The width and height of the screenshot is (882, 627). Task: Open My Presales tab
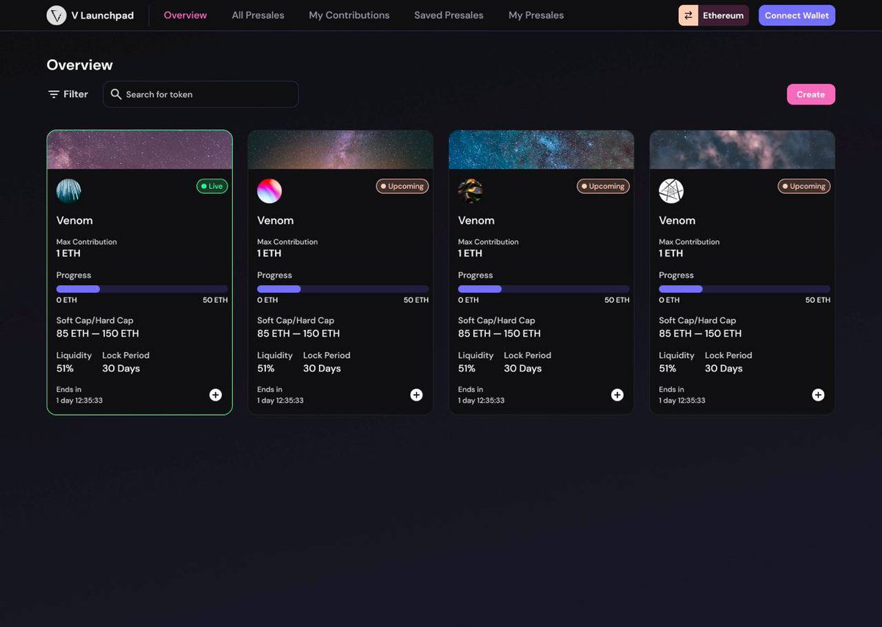537,15
